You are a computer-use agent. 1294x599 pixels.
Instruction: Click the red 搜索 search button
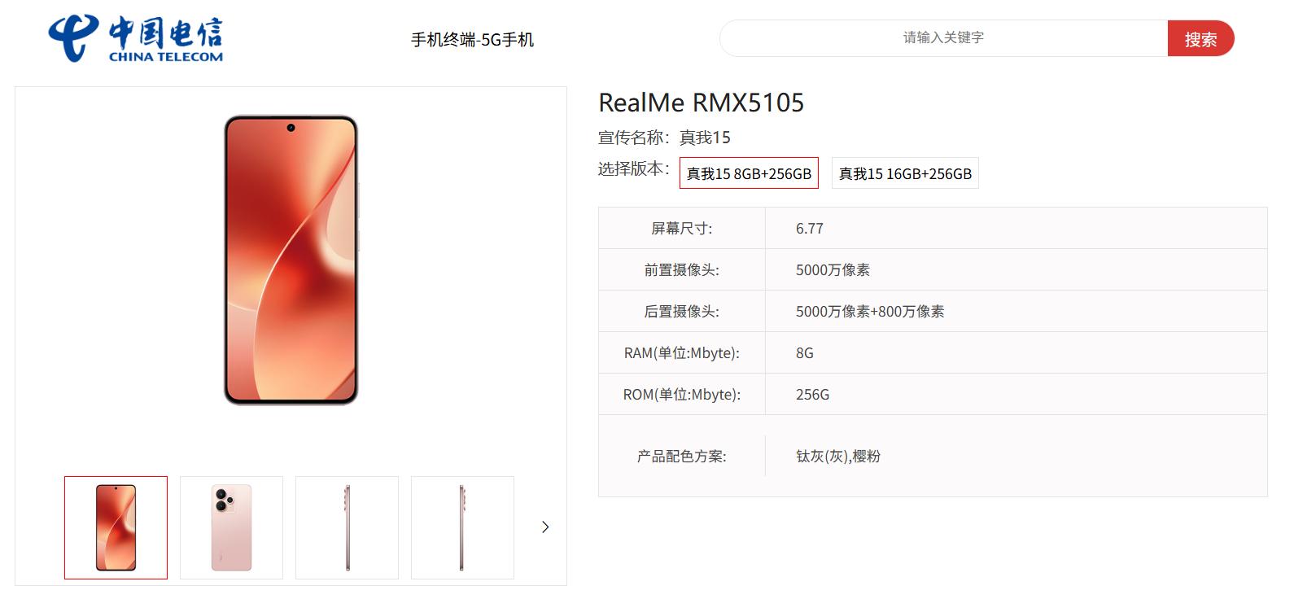click(1200, 38)
